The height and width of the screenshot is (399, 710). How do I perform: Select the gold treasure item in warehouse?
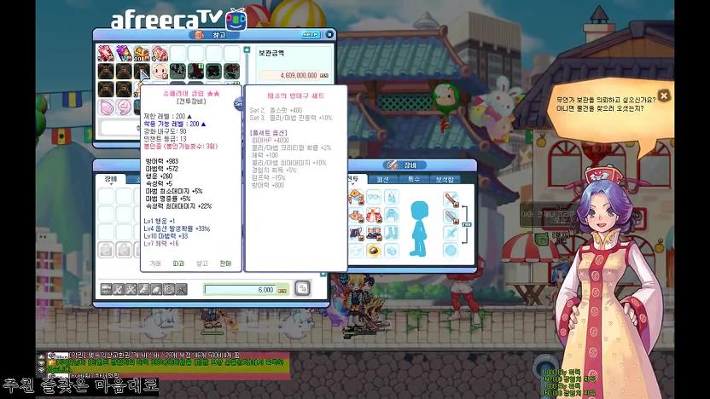point(142,54)
